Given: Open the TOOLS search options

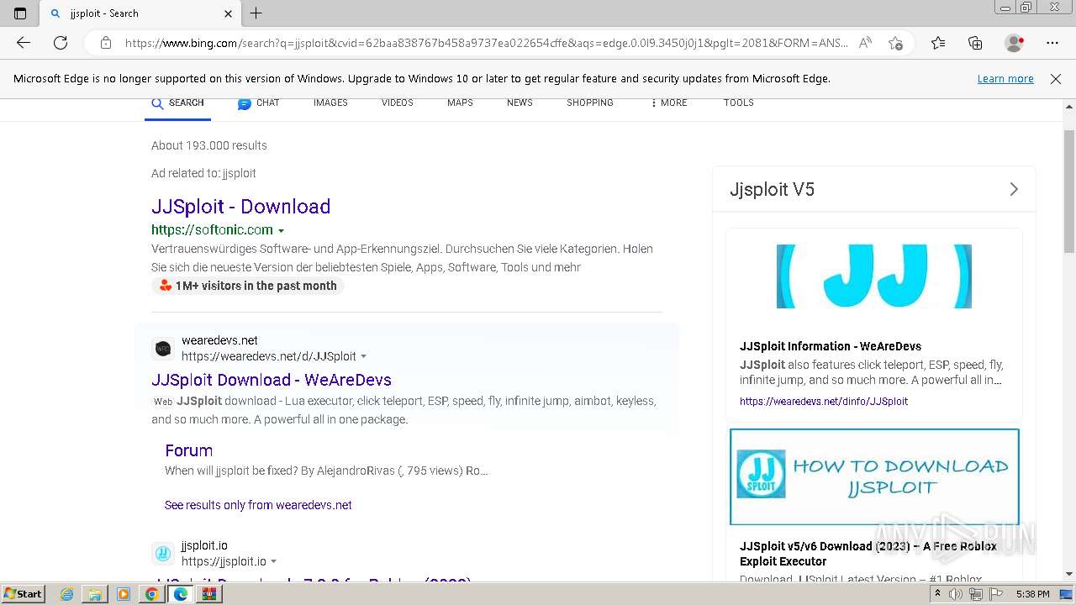Looking at the screenshot, I should tap(739, 103).
